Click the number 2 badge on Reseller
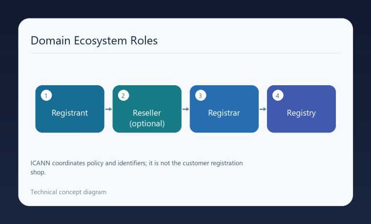Image resolution: width=371 pixels, height=224 pixels. point(124,95)
